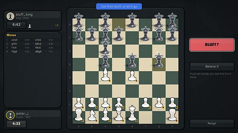Click move g1f3 in the moves list
Viewport: 238px width, 133px height.
(14, 44)
